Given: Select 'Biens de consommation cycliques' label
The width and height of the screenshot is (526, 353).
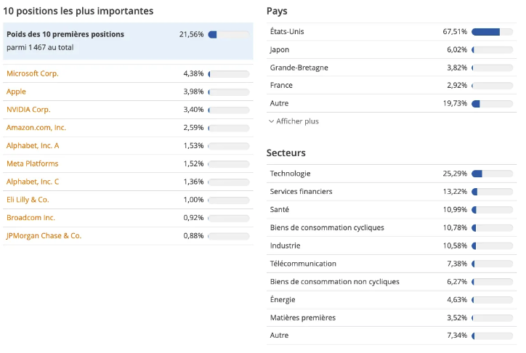Looking at the screenshot, I should [x=327, y=227].
